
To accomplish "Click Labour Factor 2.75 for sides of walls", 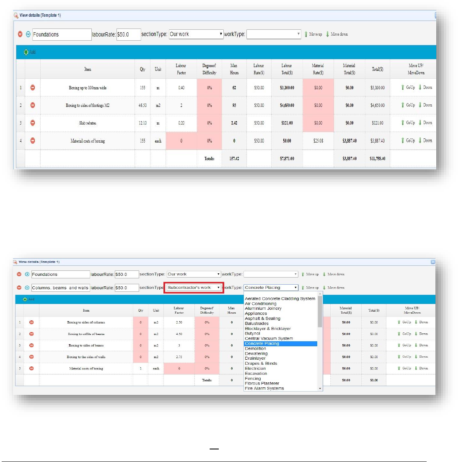I will tap(179, 357).
